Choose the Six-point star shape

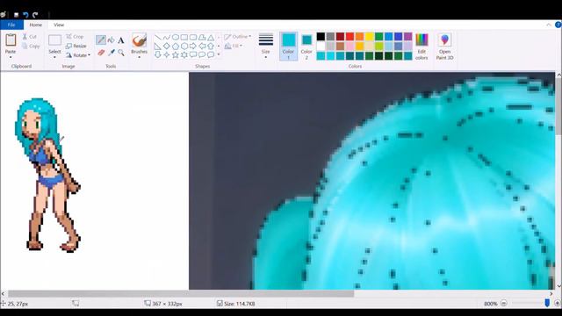184,54
